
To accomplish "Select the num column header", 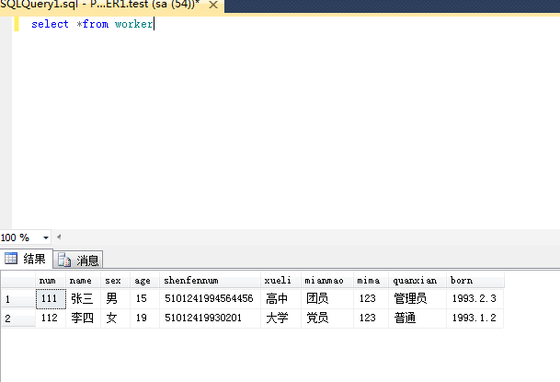I will 51,280.
